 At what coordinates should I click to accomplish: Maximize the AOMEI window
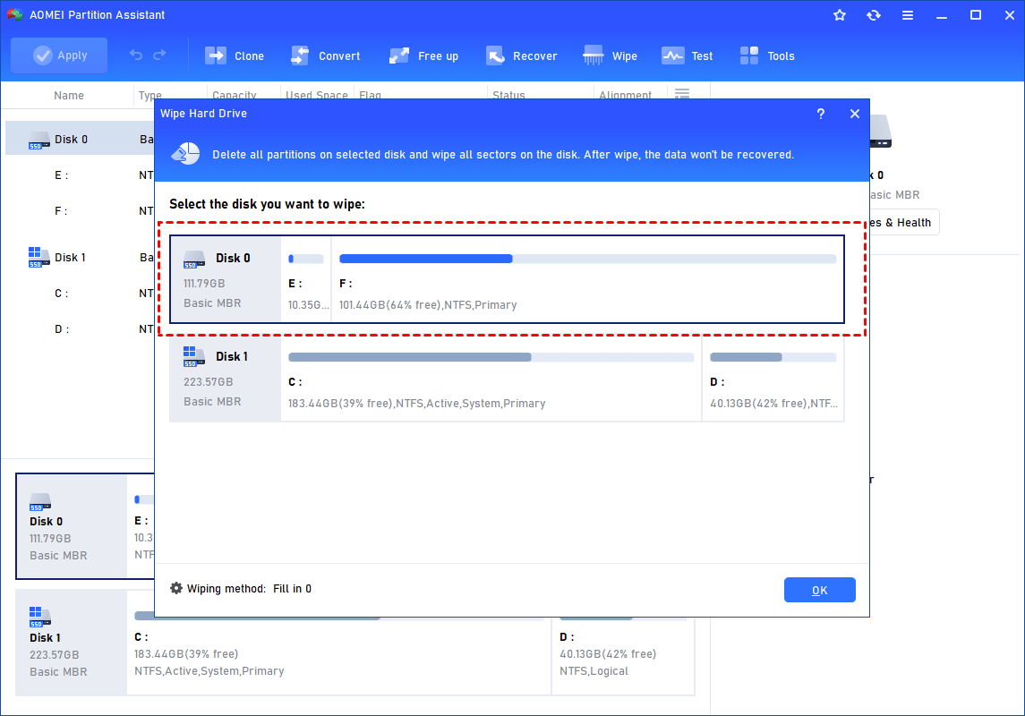click(976, 15)
